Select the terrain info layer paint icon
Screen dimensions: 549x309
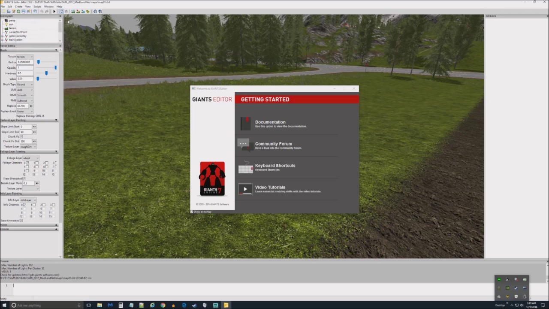click(x=83, y=11)
